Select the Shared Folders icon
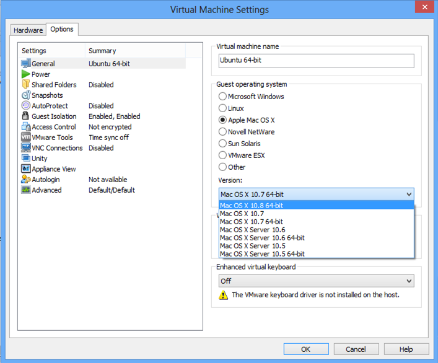The image size is (438, 363). [x=25, y=84]
